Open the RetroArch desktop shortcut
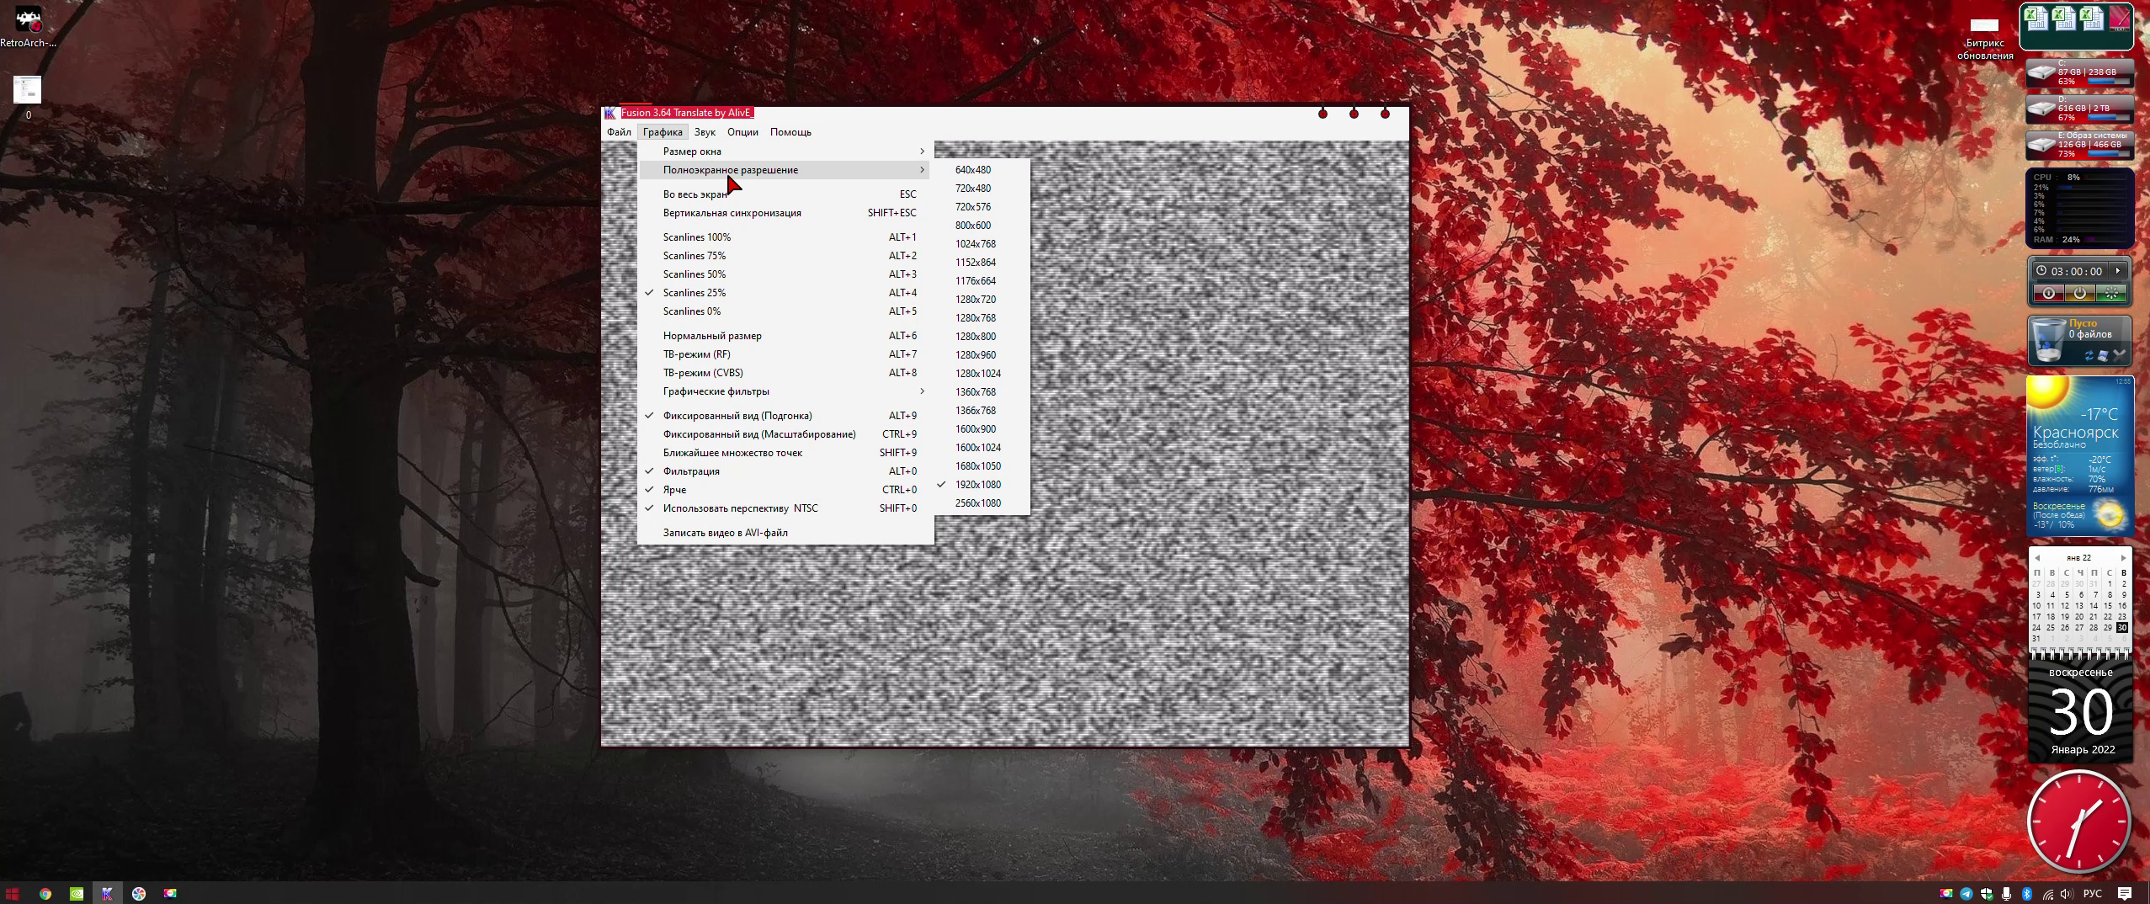Image resolution: width=2150 pixels, height=904 pixels. [x=28, y=28]
